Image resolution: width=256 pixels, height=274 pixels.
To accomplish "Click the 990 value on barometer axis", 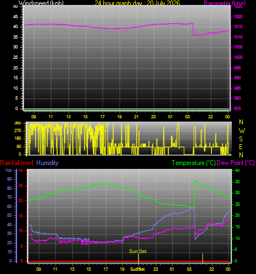I will tap(237, 78).
